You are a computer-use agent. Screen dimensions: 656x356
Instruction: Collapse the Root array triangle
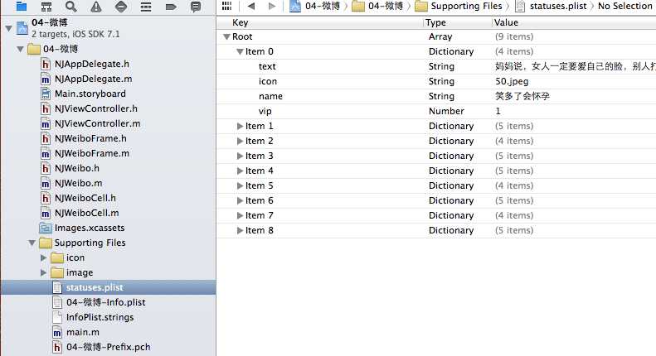click(x=226, y=36)
